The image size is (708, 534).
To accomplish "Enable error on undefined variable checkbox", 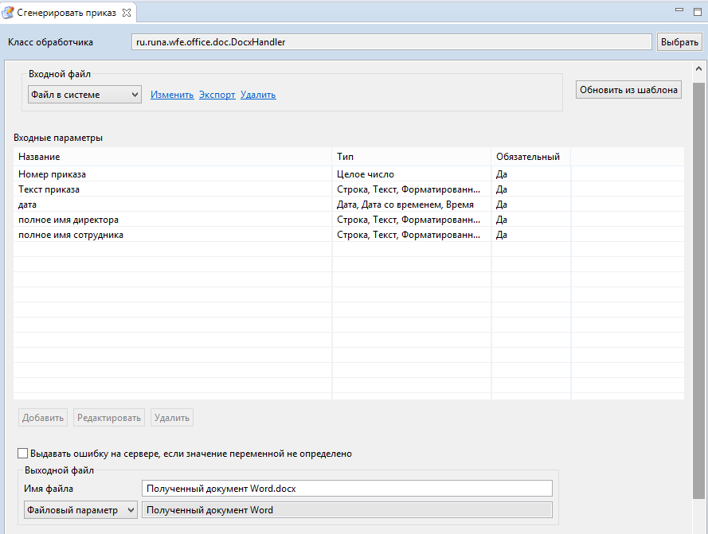I will 22,453.
